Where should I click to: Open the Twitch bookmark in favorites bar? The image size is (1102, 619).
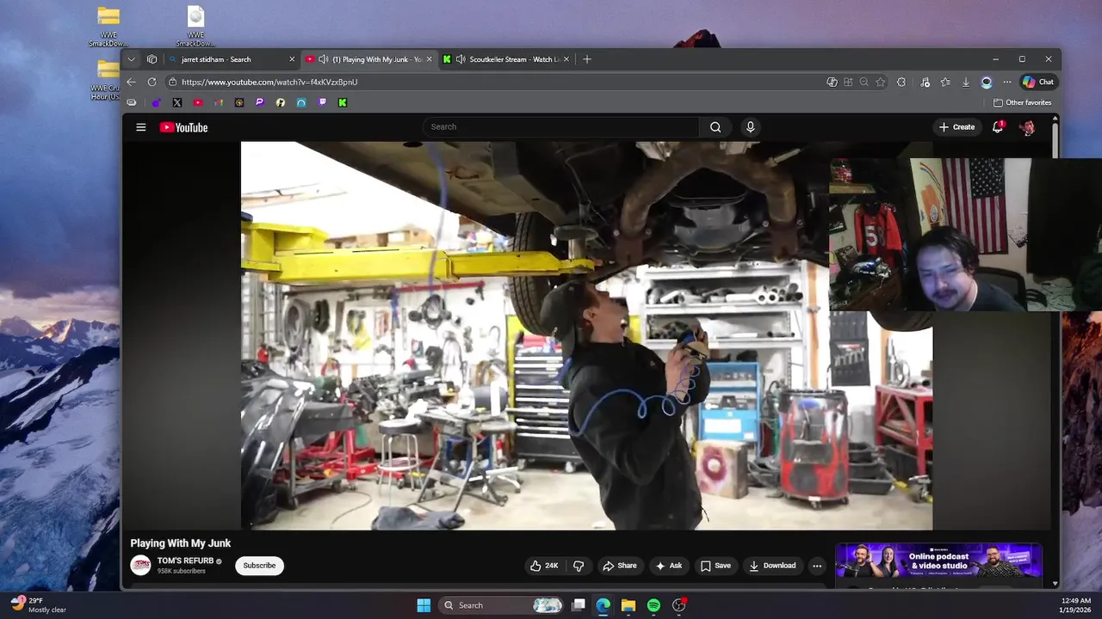(322, 102)
